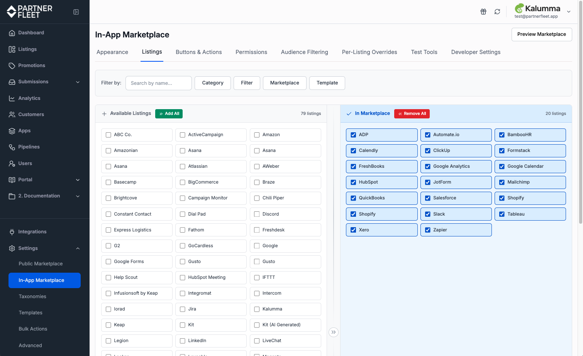Check the Basecamp checkbox
The image size is (583, 356).
pos(108,182)
